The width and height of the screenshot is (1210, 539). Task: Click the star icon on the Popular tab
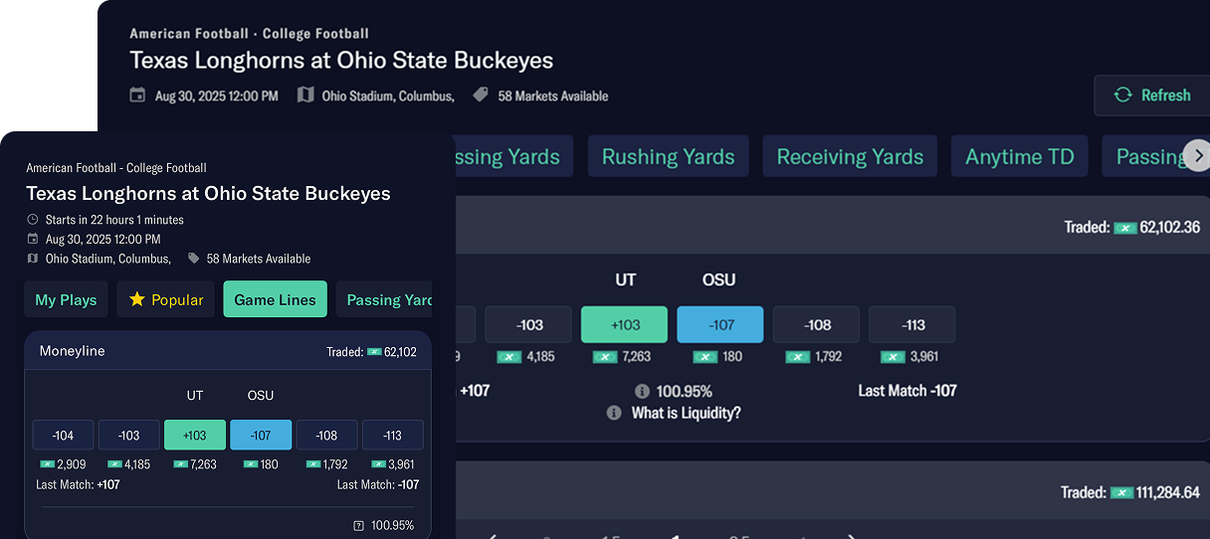137,299
